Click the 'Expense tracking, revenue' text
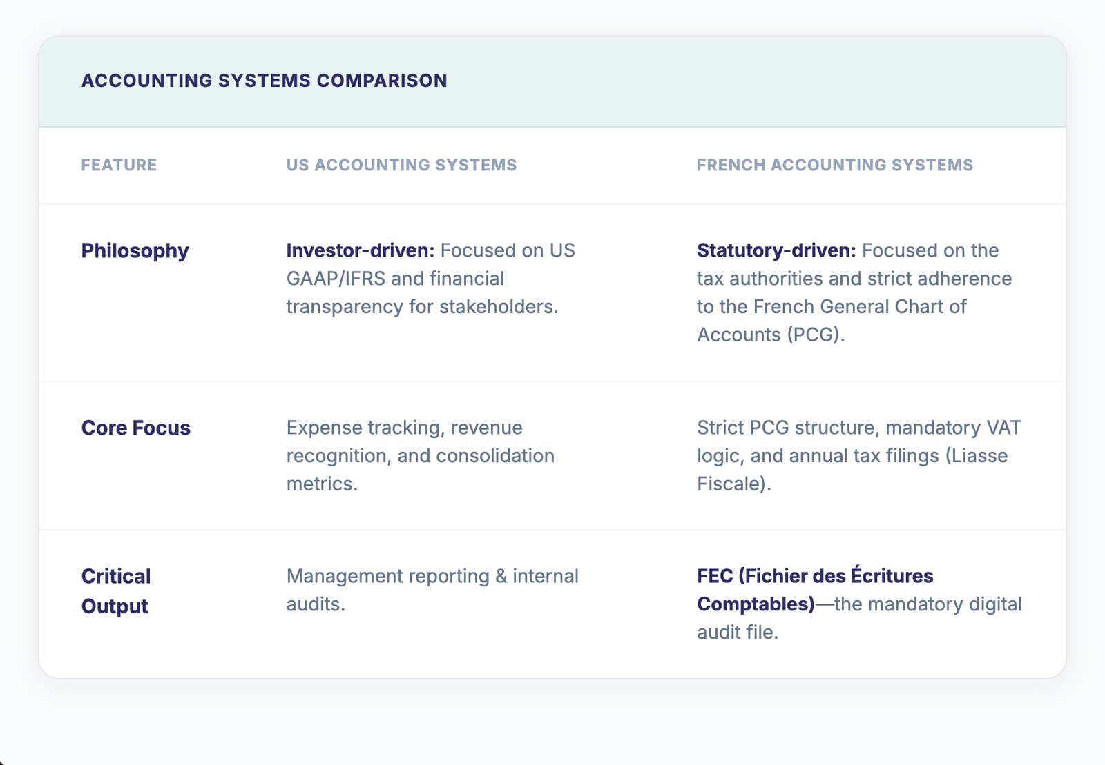1105x765 pixels. click(x=404, y=428)
